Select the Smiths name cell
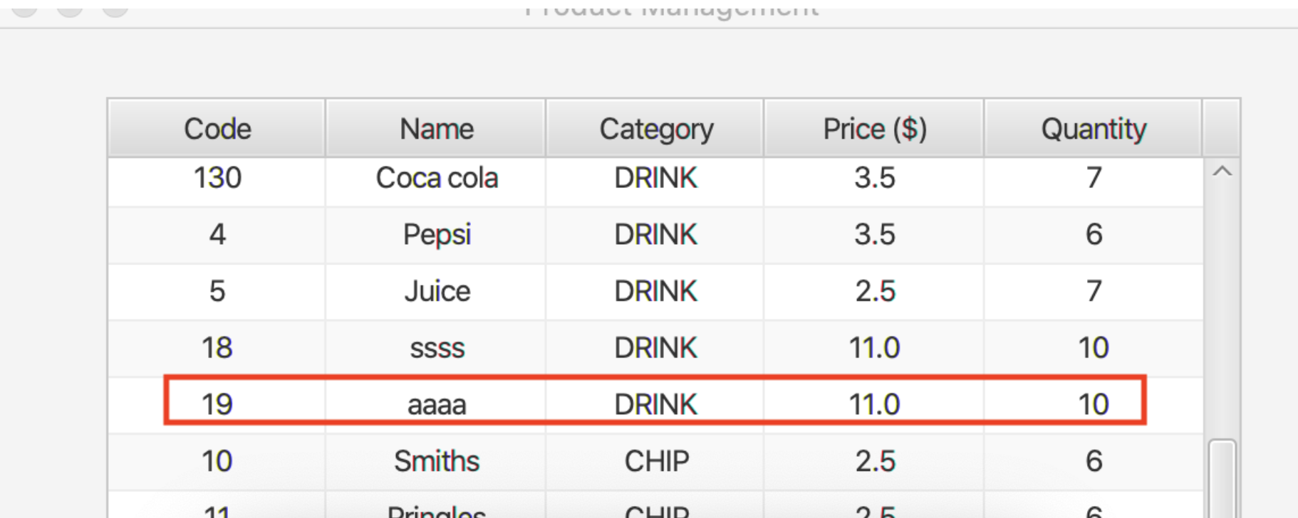Image resolution: width=1298 pixels, height=518 pixels. coord(436,462)
